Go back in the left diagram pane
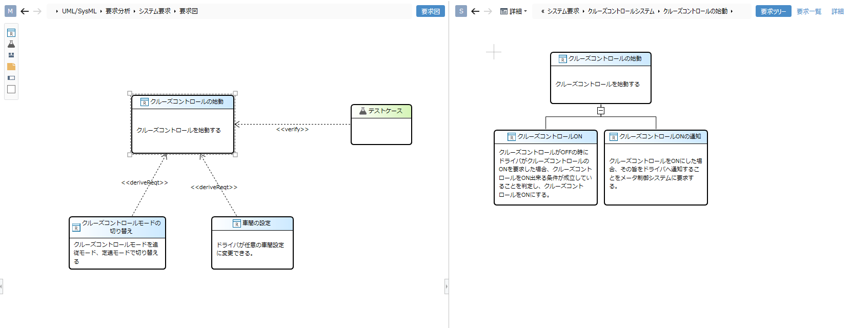Screen dimensions: 851x328 [x=25, y=11]
